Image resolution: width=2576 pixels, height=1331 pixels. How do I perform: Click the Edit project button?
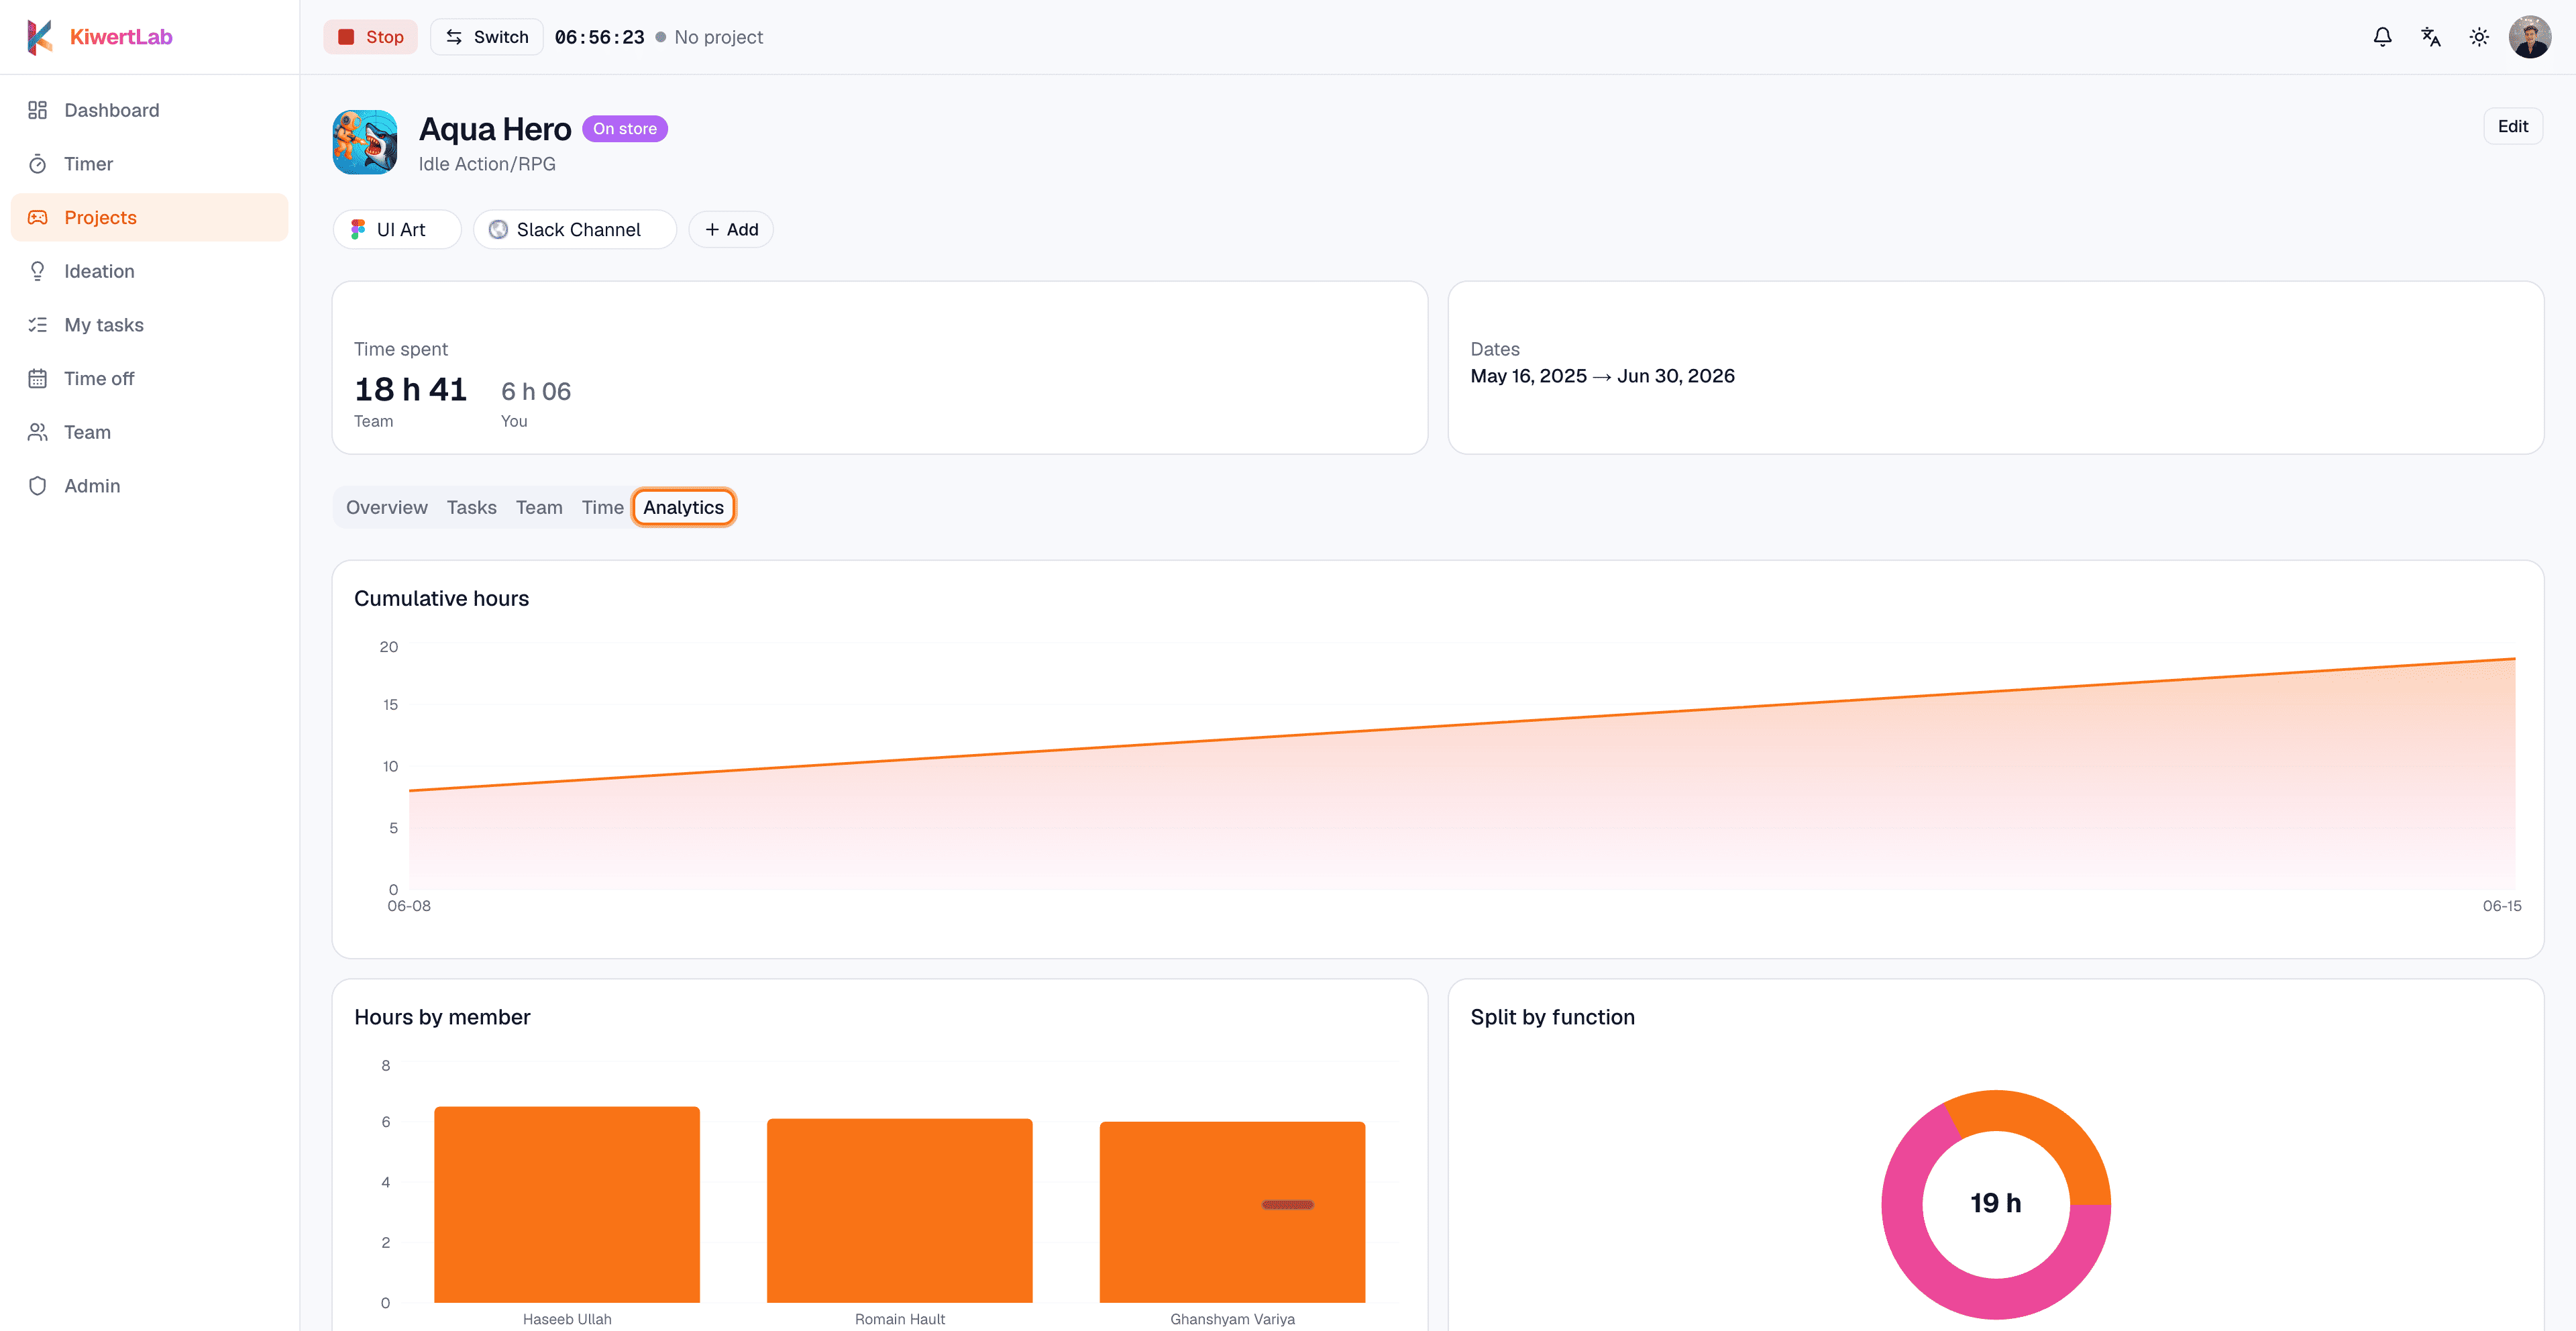2512,127
